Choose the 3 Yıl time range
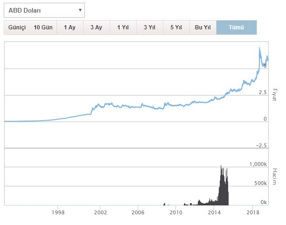Screen dimensions: 286x225 tap(149, 27)
